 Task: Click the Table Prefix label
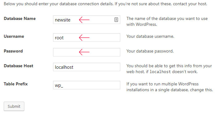pyautogui.click(x=16, y=84)
